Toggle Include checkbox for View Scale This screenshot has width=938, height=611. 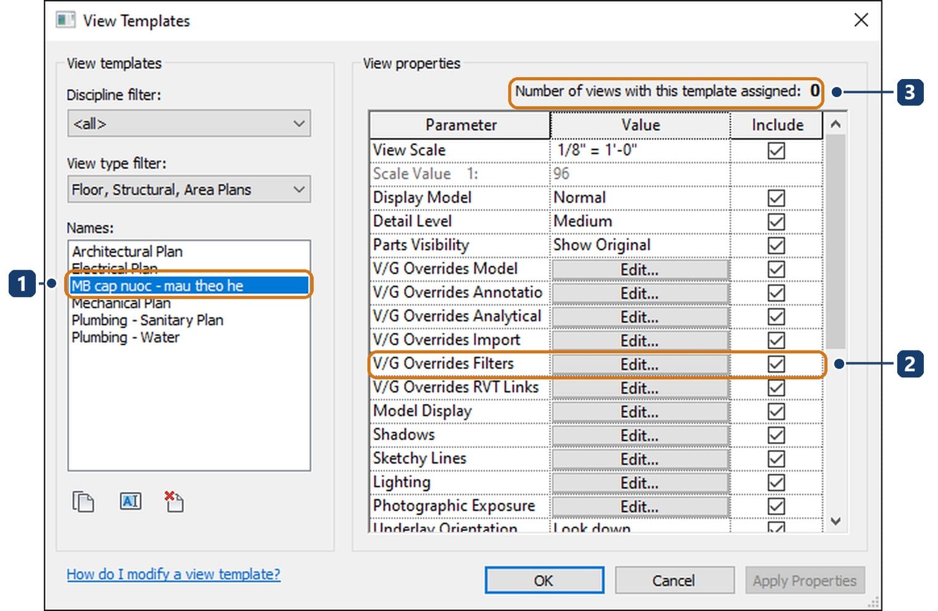[776, 150]
